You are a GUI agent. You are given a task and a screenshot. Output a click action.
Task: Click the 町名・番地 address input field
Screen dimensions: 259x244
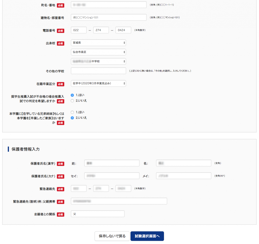click(109, 5)
